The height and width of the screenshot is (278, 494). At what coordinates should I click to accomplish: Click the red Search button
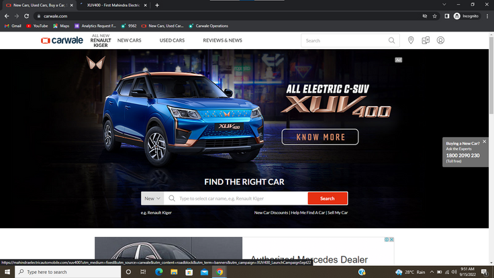click(328, 198)
